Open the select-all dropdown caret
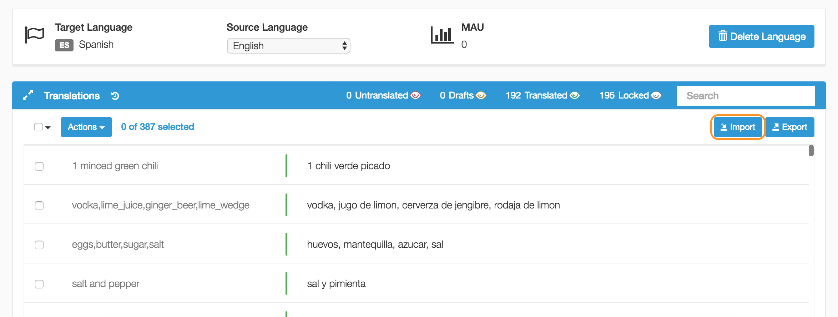838x317 pixels. 48,127
